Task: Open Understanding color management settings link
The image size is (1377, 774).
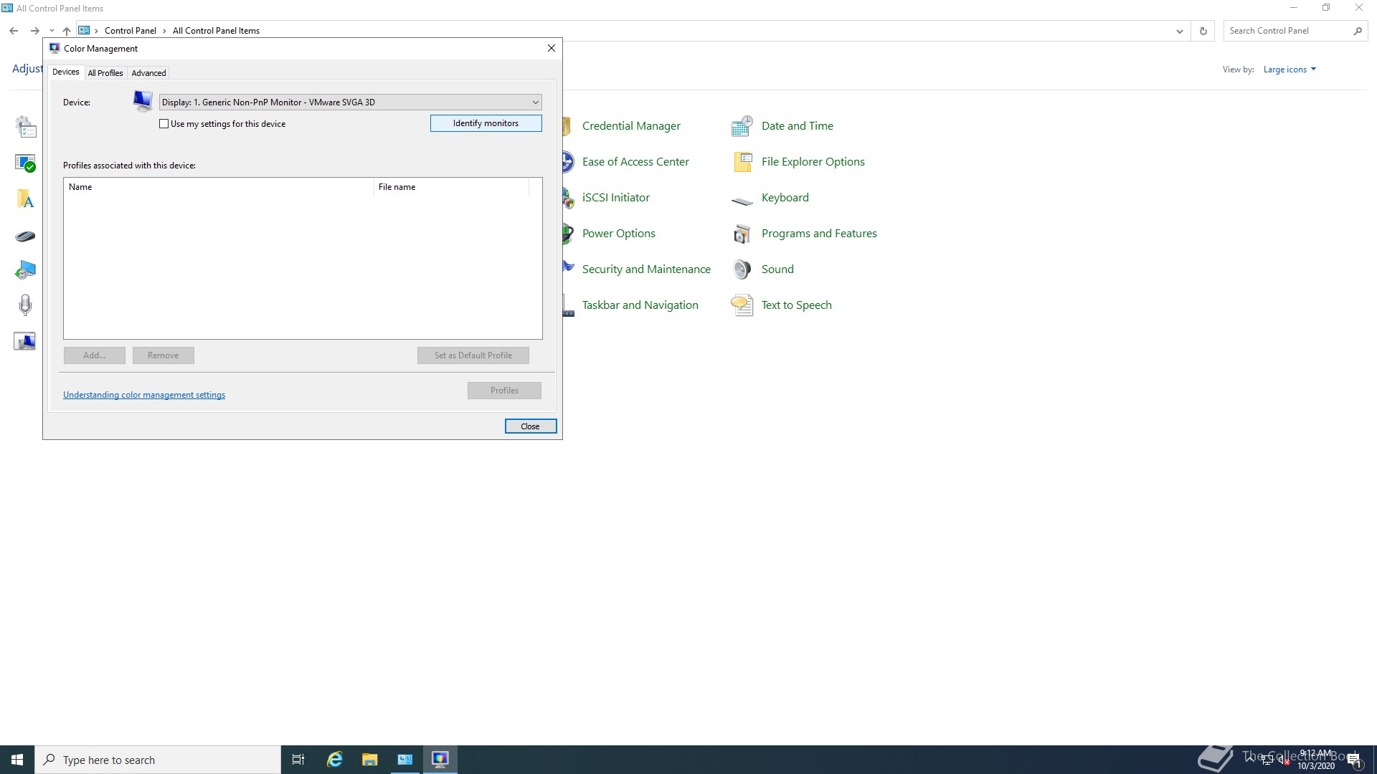Action: (144, 395)
